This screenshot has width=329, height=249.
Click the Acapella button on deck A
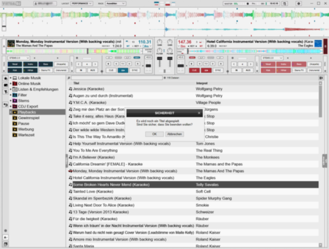[x=61, y=64]
